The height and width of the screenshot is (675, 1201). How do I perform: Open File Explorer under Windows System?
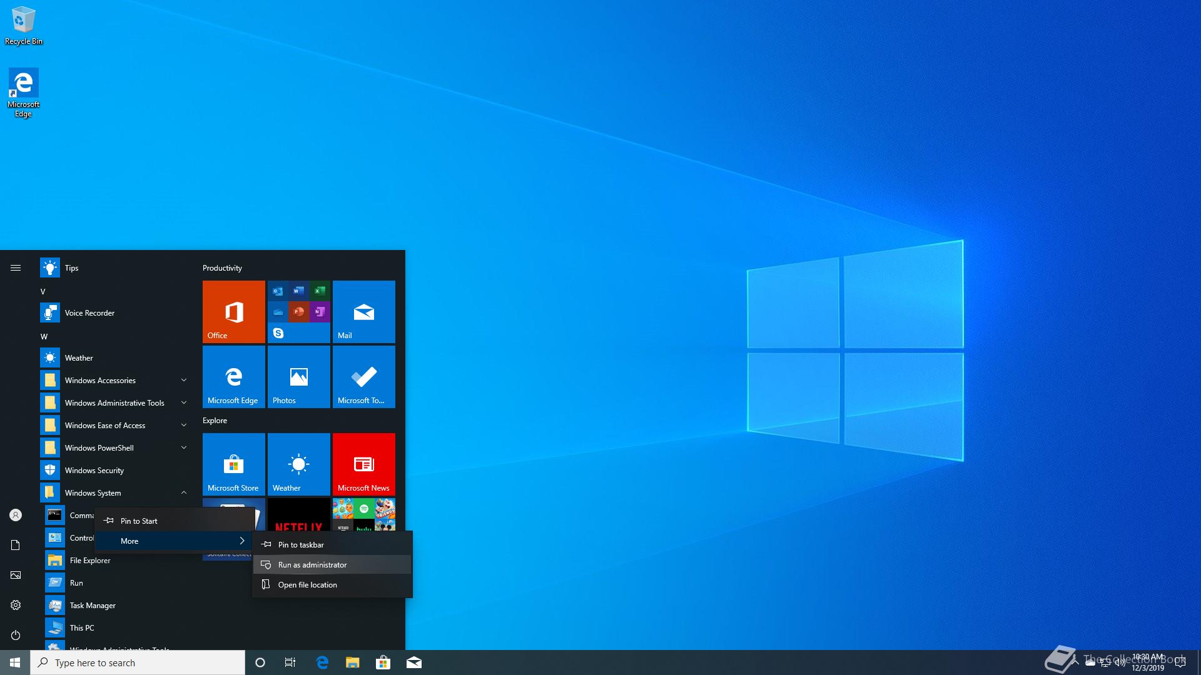(116, 561)
